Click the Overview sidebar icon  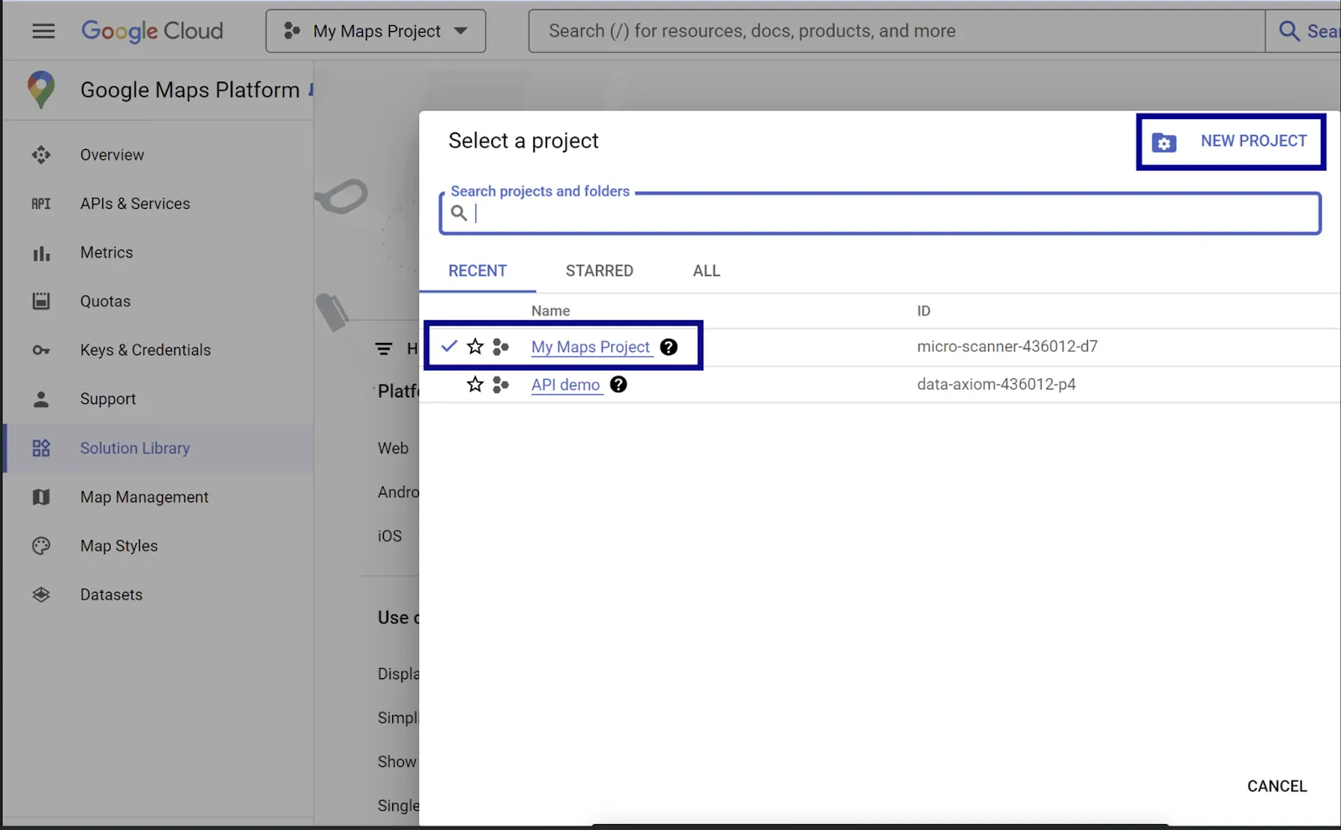point(41,155)
